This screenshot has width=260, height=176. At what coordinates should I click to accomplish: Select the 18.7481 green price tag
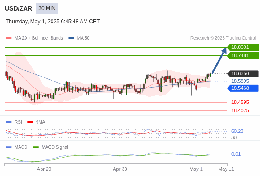click(243, 55)
